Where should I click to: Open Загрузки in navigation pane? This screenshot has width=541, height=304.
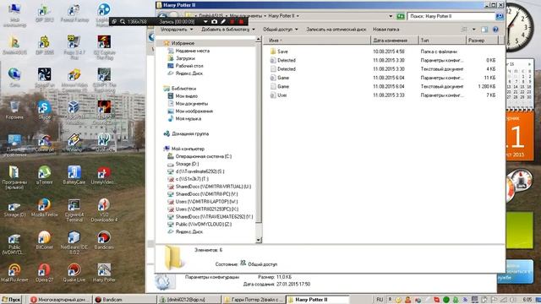tap(185, 58)
